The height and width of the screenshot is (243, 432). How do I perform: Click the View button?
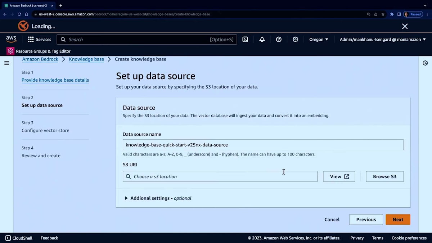pyautogui.click(x=339, y=176)
